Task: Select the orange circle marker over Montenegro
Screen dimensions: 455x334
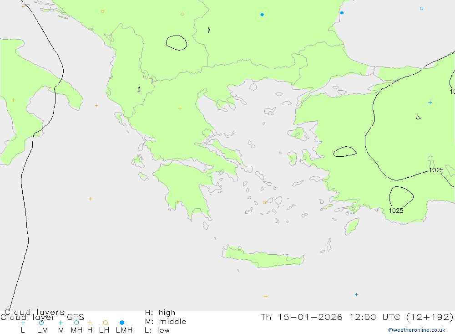Action: point(102,11)
